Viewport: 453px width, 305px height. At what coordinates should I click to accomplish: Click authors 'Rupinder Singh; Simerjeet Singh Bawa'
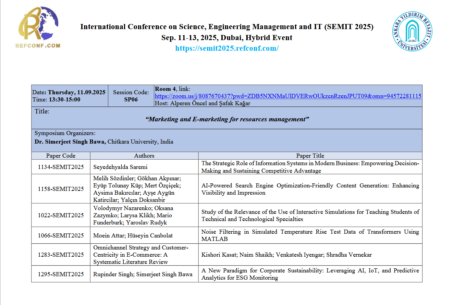143,274
